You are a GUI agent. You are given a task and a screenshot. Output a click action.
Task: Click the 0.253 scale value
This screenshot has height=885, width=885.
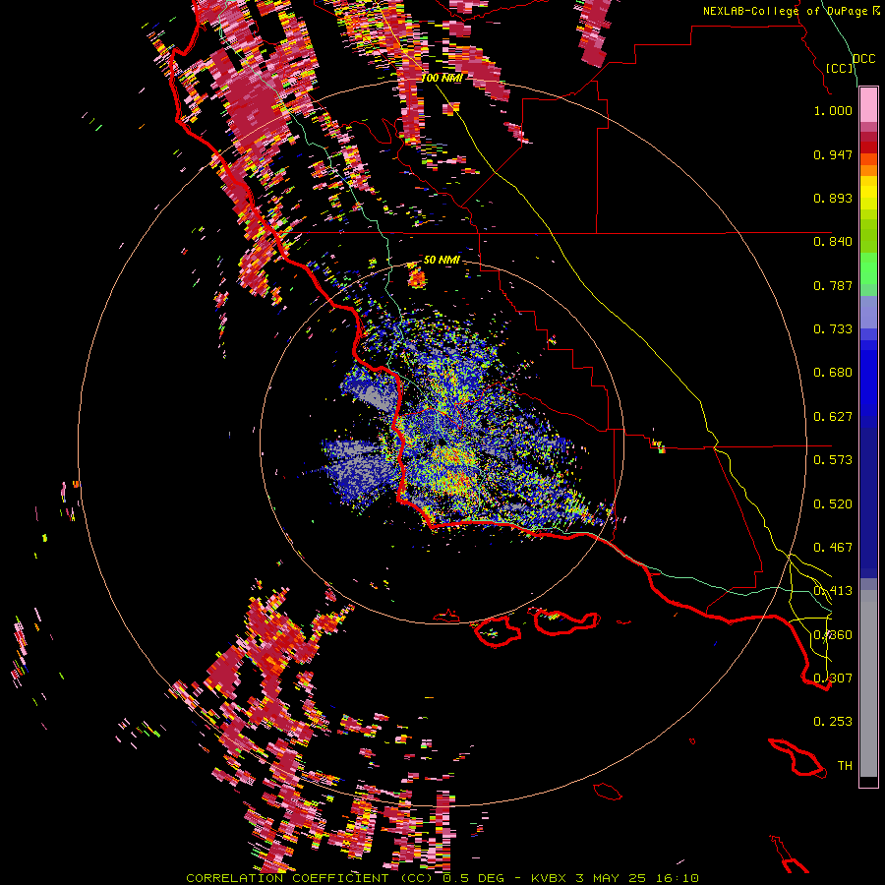coord(833,722)
